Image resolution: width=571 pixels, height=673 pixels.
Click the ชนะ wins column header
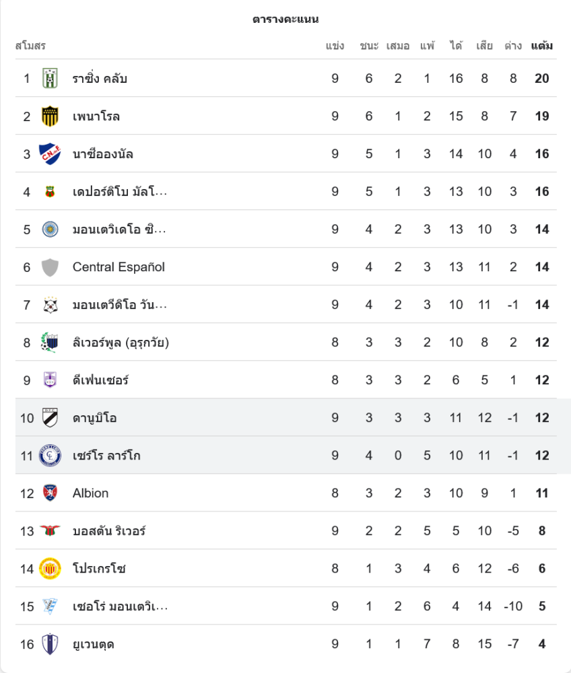pos(369,46)
